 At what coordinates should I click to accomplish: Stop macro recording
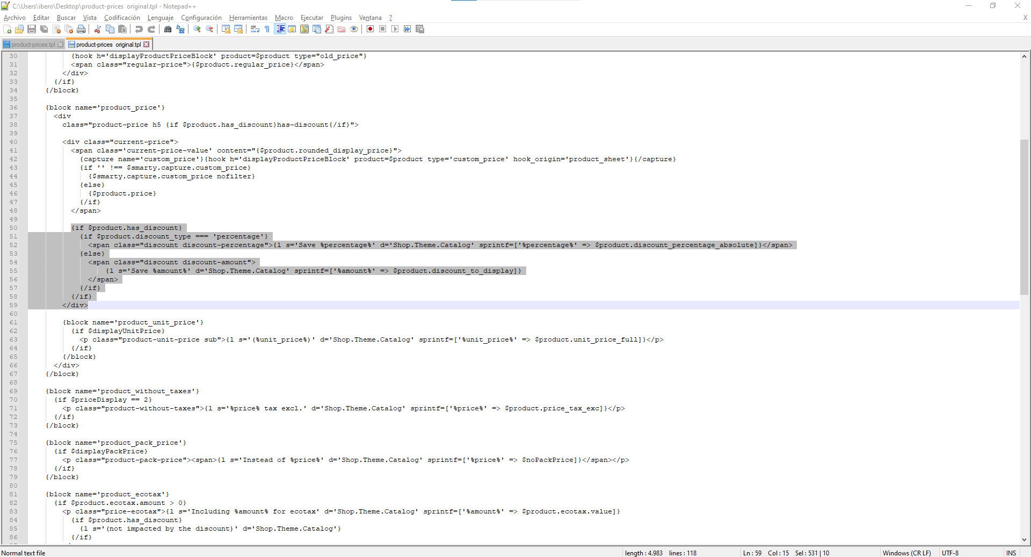coord(383,29)
